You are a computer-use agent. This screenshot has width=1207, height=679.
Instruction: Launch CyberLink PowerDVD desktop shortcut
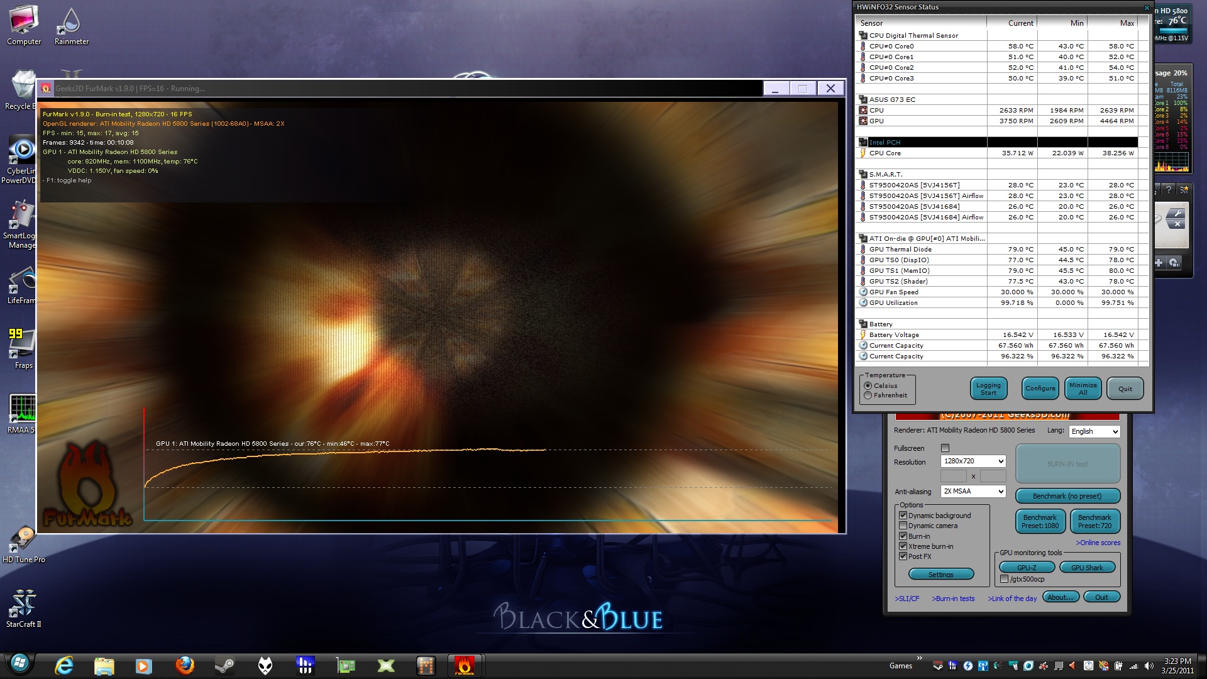tap(19, 160)
